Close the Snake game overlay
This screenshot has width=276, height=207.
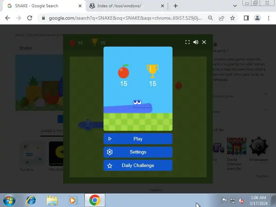pyautogui.click(x=204, y=42)
